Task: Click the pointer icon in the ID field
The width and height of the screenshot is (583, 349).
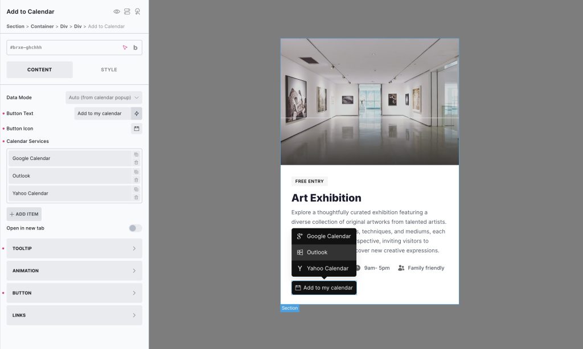Action: point(125,48)
